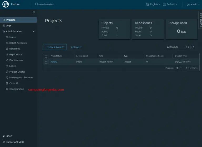Check the library project row checkbox

click(x=46, y=62)
